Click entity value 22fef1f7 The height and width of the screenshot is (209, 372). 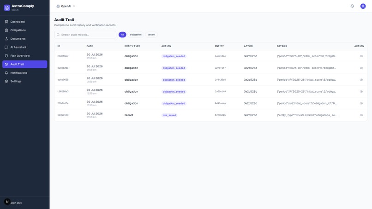pos(220,68)
